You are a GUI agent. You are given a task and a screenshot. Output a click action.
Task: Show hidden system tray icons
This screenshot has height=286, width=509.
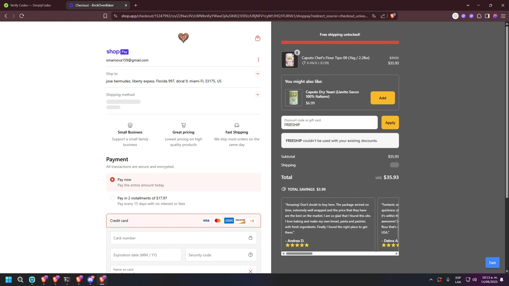tap(431, 280)
